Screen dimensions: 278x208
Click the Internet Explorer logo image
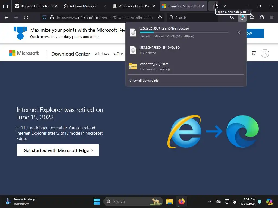point(185,131)
